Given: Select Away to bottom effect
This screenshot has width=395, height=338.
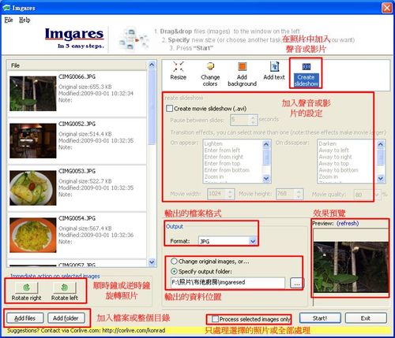Looking at the screenshot, I should tap(338, 170).
